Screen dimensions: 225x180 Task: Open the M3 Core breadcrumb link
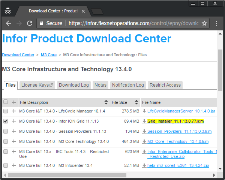49,55
